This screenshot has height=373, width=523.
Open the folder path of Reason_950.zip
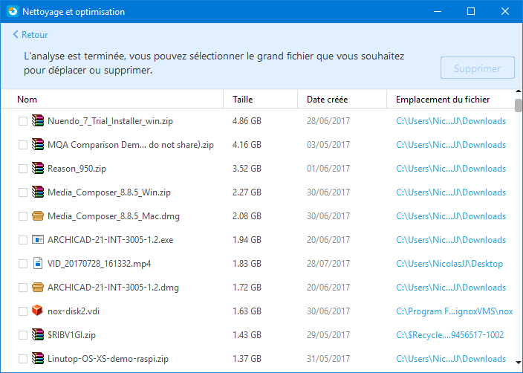(451, 169)
